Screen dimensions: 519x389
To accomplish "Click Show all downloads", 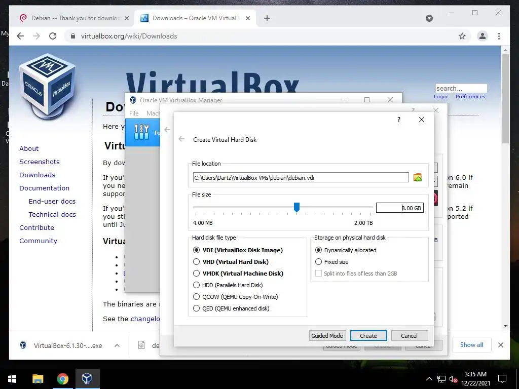I will point(471,344).
